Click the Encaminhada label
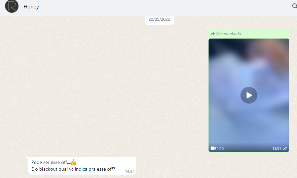 (228, 34)
